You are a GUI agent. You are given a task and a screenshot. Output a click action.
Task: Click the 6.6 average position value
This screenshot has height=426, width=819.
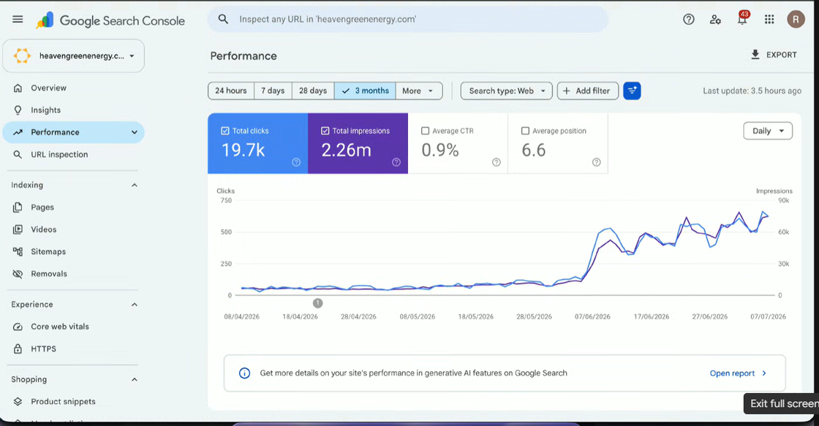tap(533, 151)
